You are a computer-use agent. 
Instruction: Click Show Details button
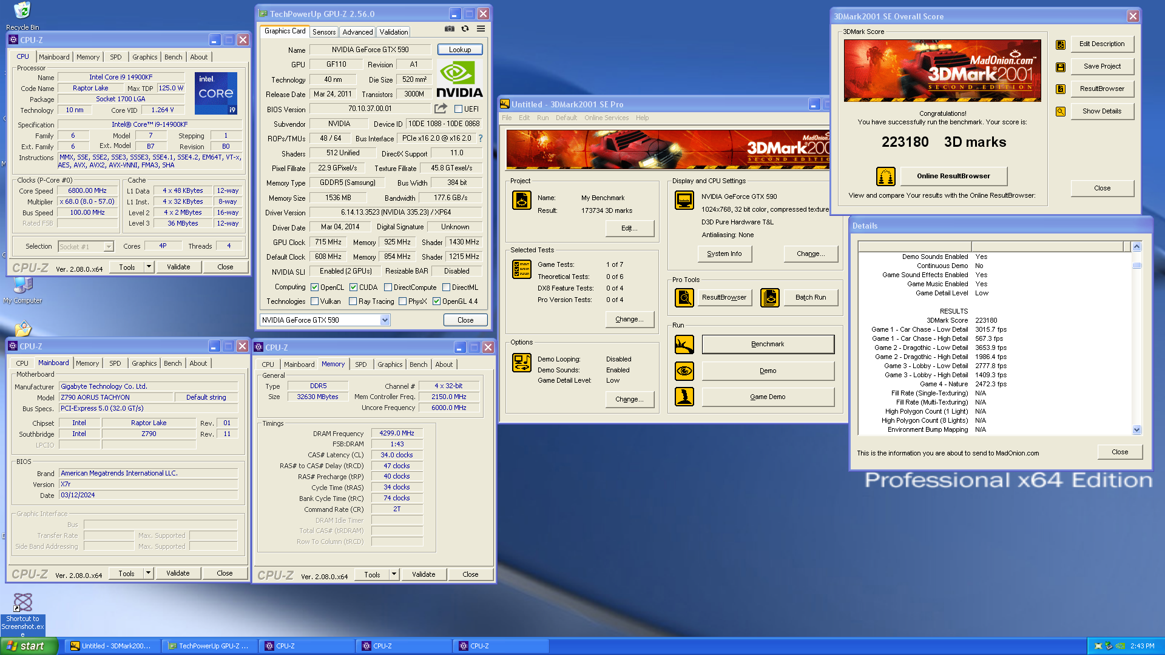click(1102, 112)
